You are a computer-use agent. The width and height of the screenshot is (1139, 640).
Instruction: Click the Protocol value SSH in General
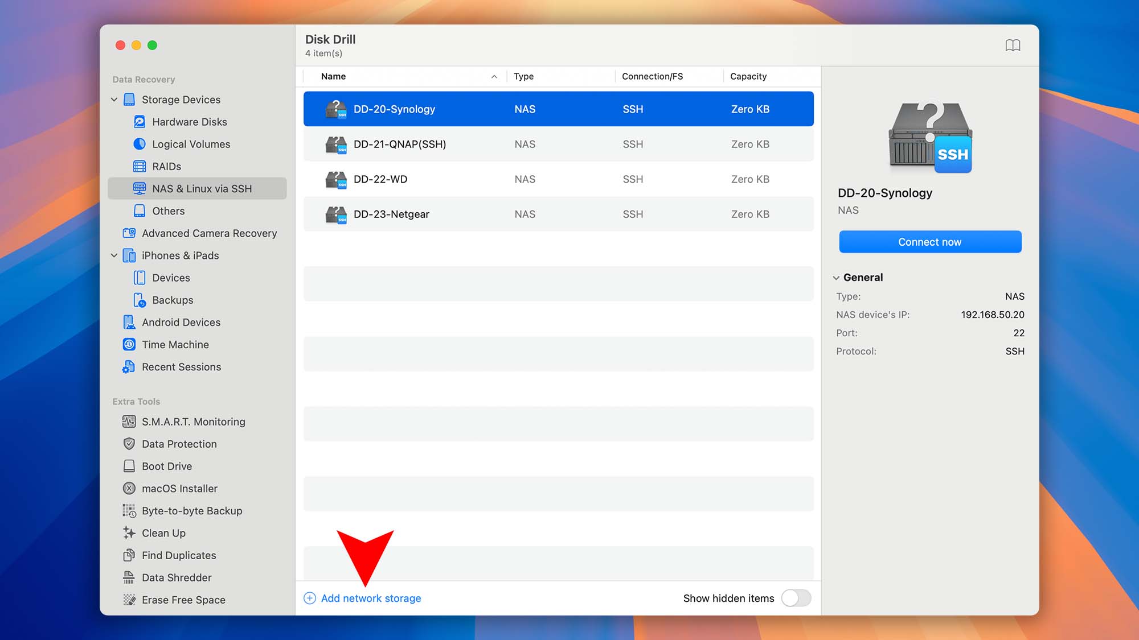(1015, 351)
